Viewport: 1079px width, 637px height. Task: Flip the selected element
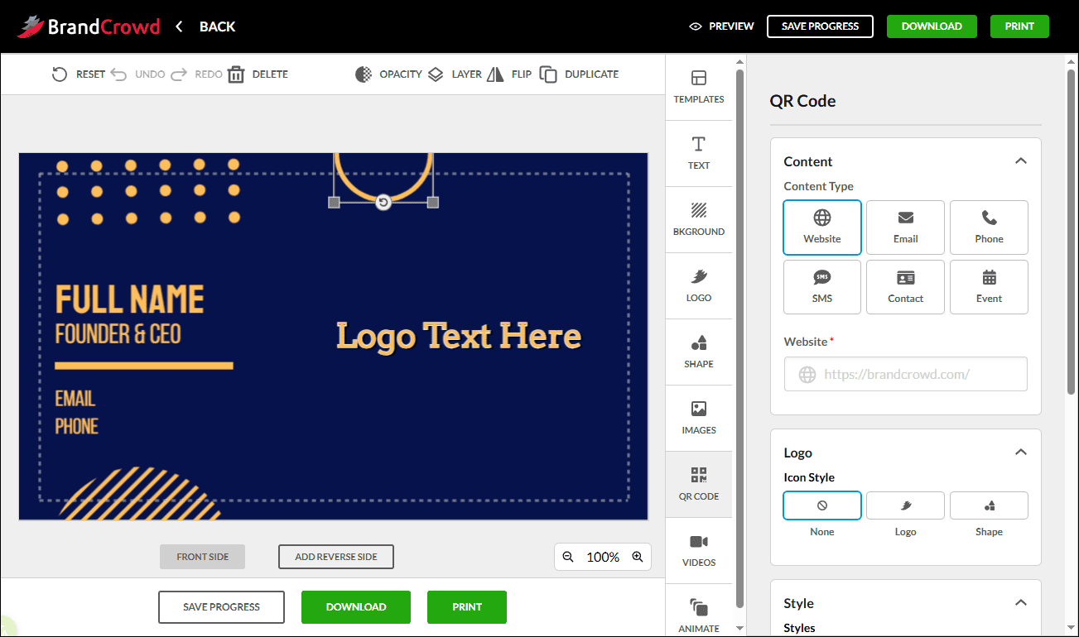pos(511,74)
